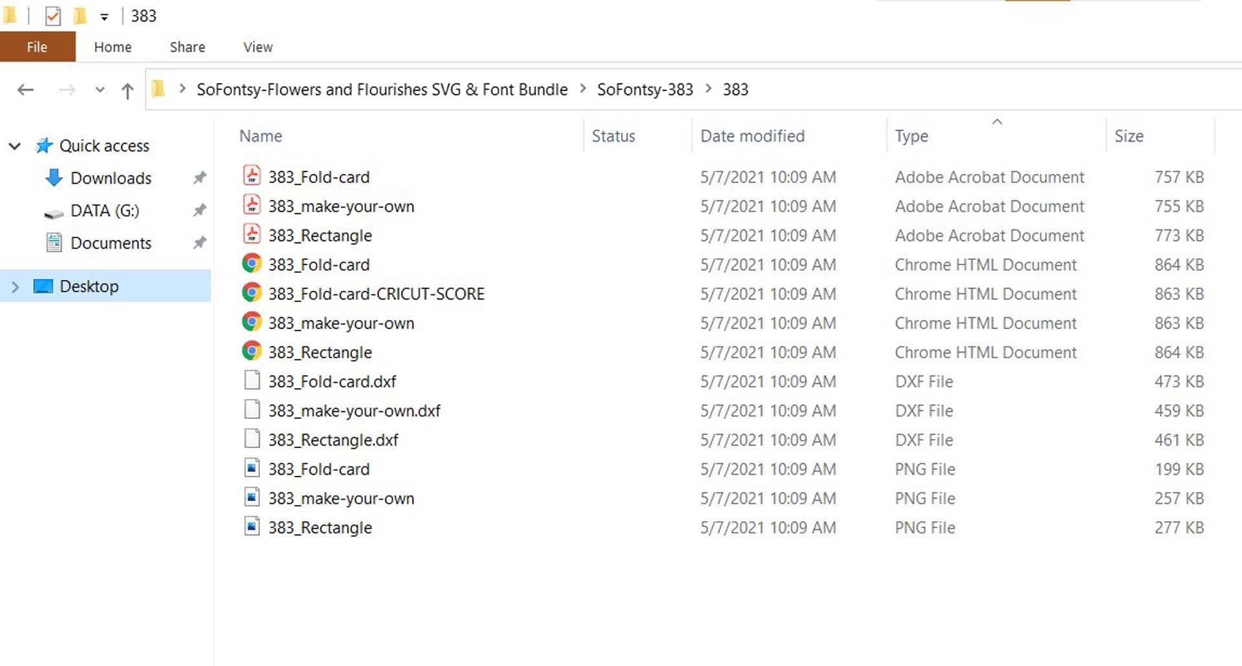Unpin Documents from Quick access
Image resolution: width=1242 pixels, height=666 pixels.
(x=200, y=242)
